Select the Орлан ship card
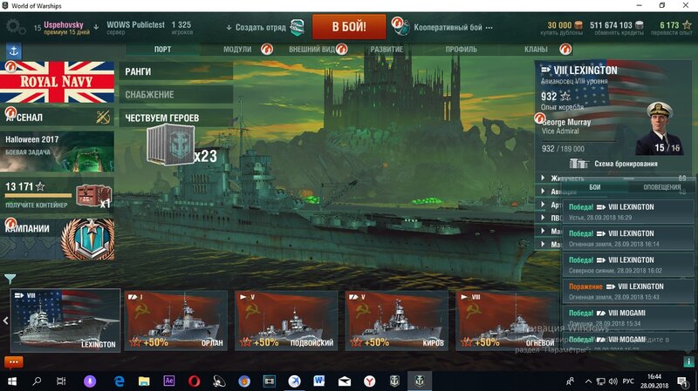 coord(176,320)
